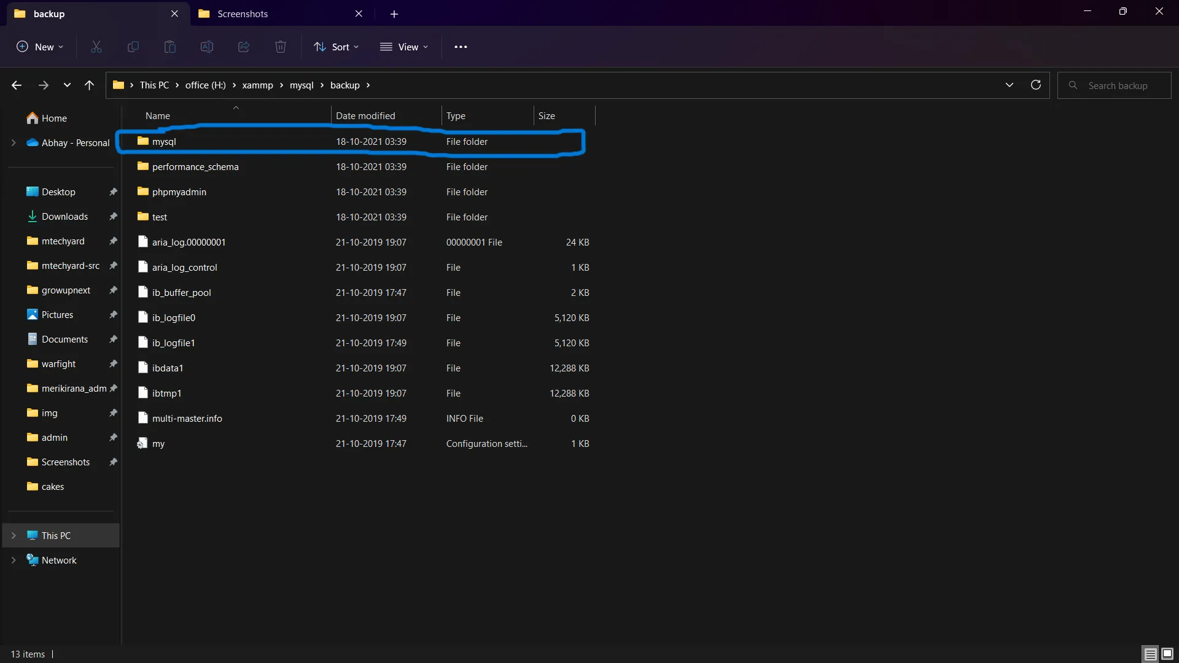Expand the Network tree node
Image resolution: width=1179 pixels, height=663 pixels.
pyautogui.click(x=14, y=560)
